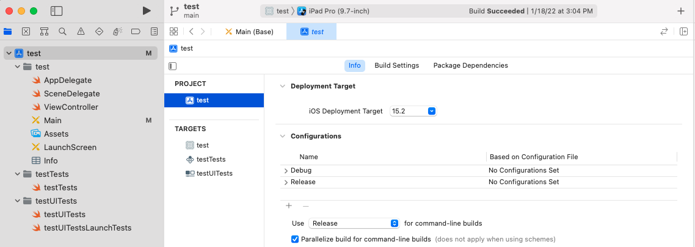The width and height of the screenshot is (695, 247).
Task: Add editor on right
Action: click(683, 32)
